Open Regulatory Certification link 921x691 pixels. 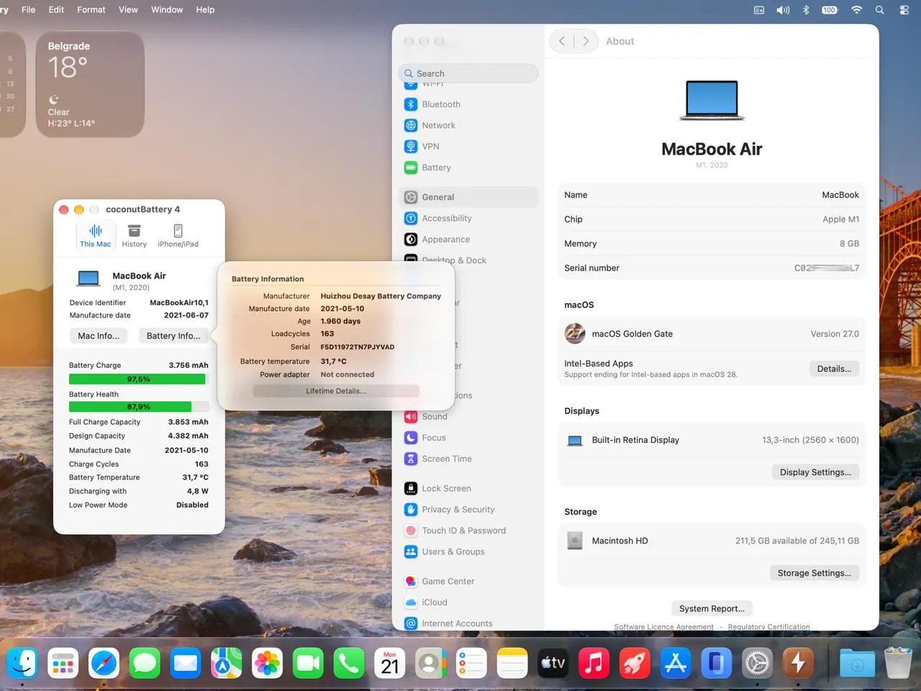click(768, 627)
